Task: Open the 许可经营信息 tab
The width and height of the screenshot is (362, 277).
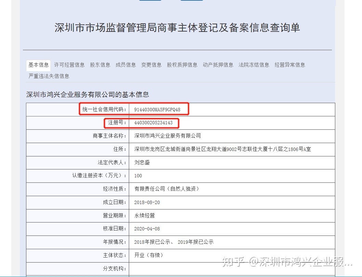Action: (x=69, y=65)
